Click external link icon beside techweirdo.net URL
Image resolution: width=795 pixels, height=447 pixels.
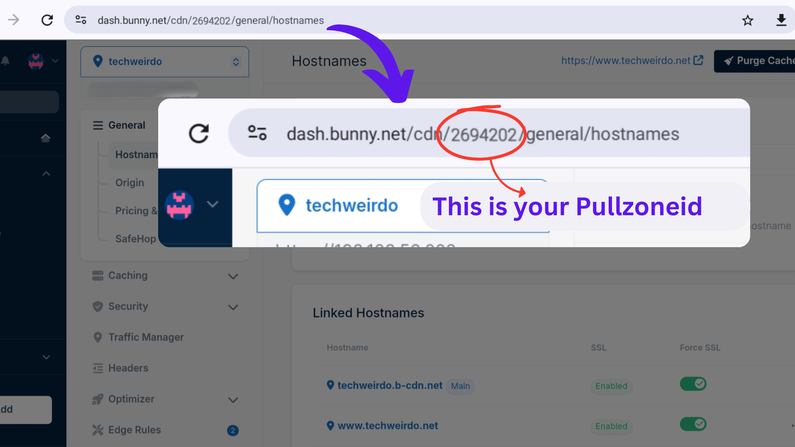point(698,60)
